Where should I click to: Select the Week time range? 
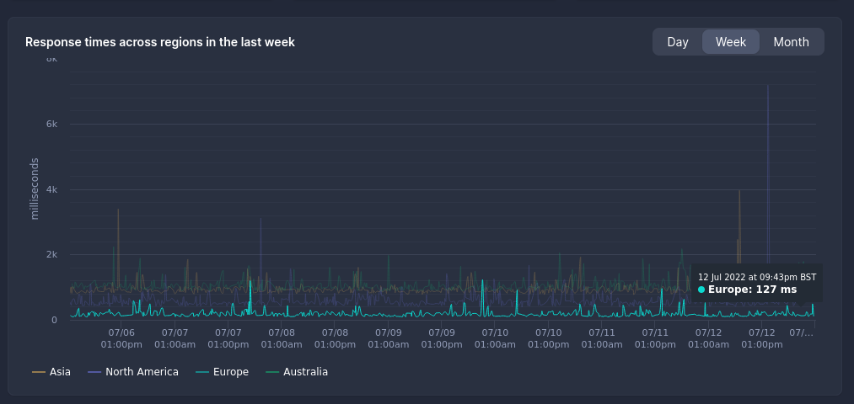(x=730, y=42)
